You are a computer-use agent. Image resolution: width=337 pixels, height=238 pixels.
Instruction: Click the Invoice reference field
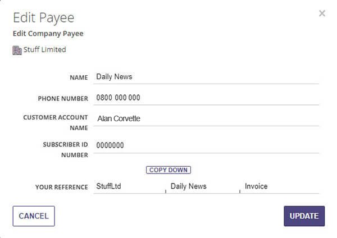click(280, 186)
